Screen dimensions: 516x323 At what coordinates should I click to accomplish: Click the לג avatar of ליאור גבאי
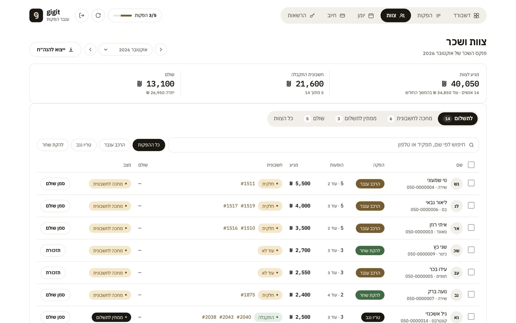coord(456,206)
